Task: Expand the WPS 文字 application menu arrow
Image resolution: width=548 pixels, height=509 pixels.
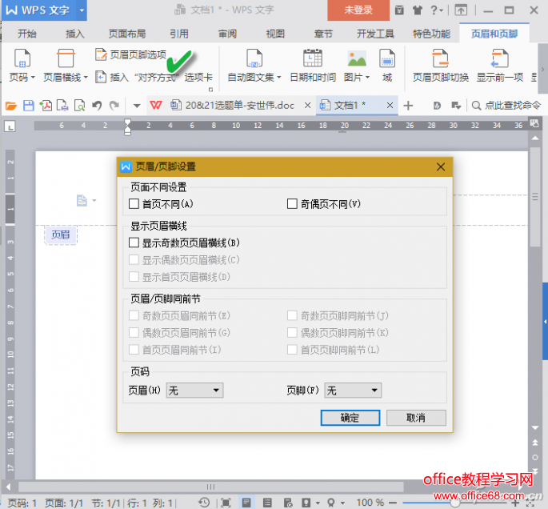Action: pos(82,10)
